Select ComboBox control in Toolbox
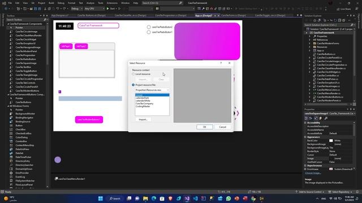362x203 pixels. (21, 142)
